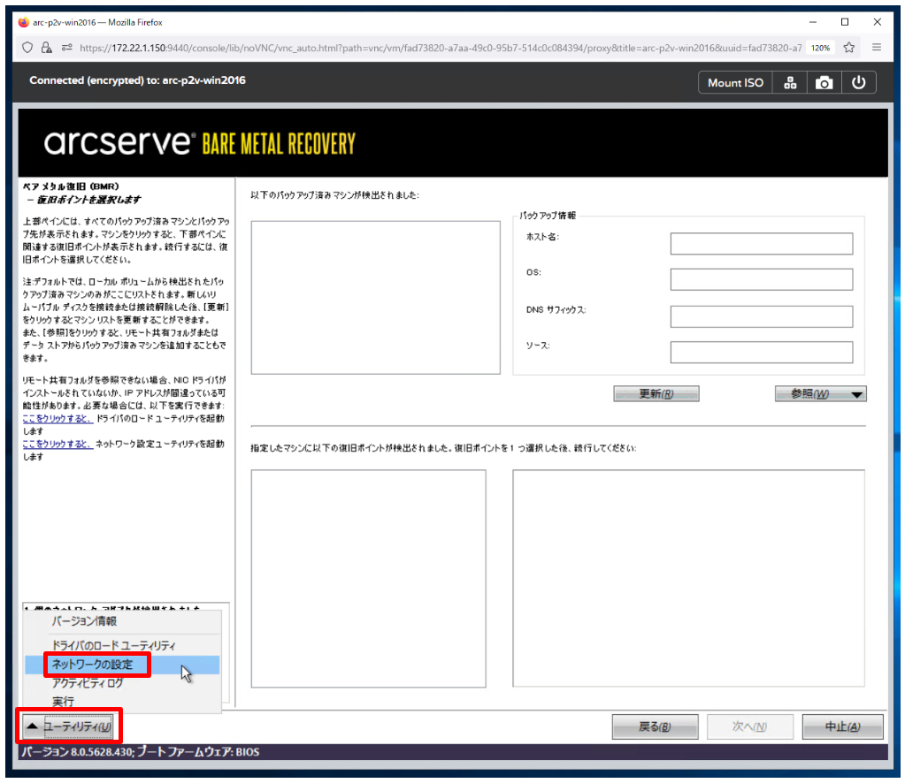Screen dimensions: 905x783
Task: Open the power options icon
Action: click(858, 82)
